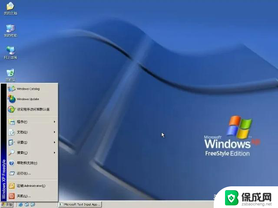Launch Internet Explorer from quick launch
The height and width of the screenshot is (208, 278).
(x=21, y=205)
